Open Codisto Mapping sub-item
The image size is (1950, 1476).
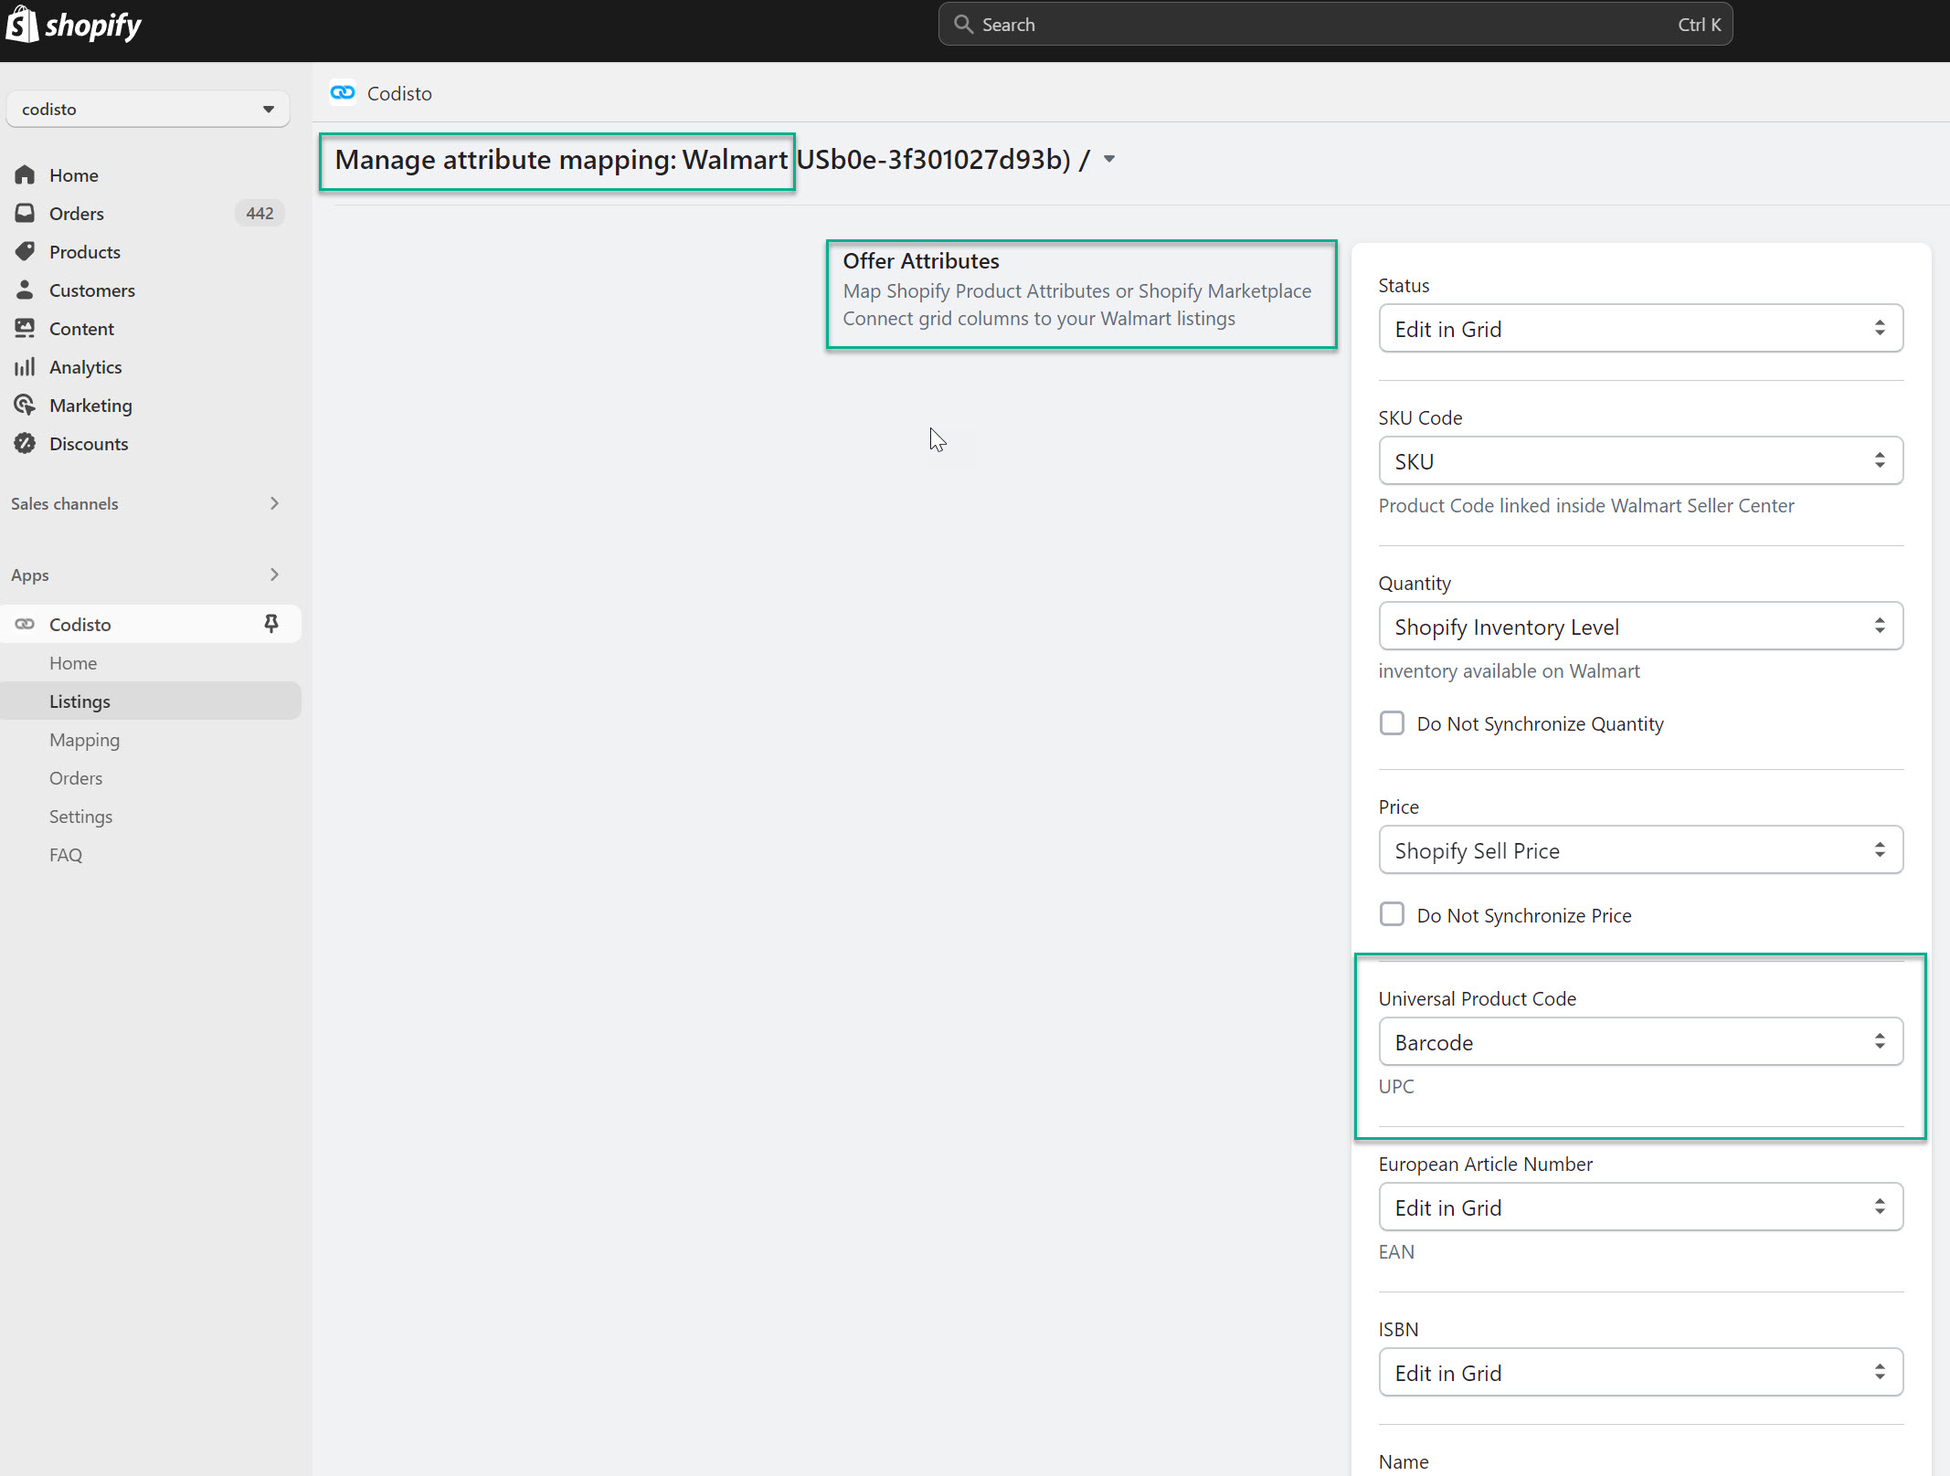[x=84, y=739]
